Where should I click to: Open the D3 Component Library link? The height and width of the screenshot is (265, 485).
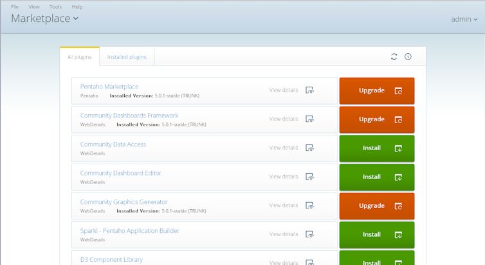111,259
